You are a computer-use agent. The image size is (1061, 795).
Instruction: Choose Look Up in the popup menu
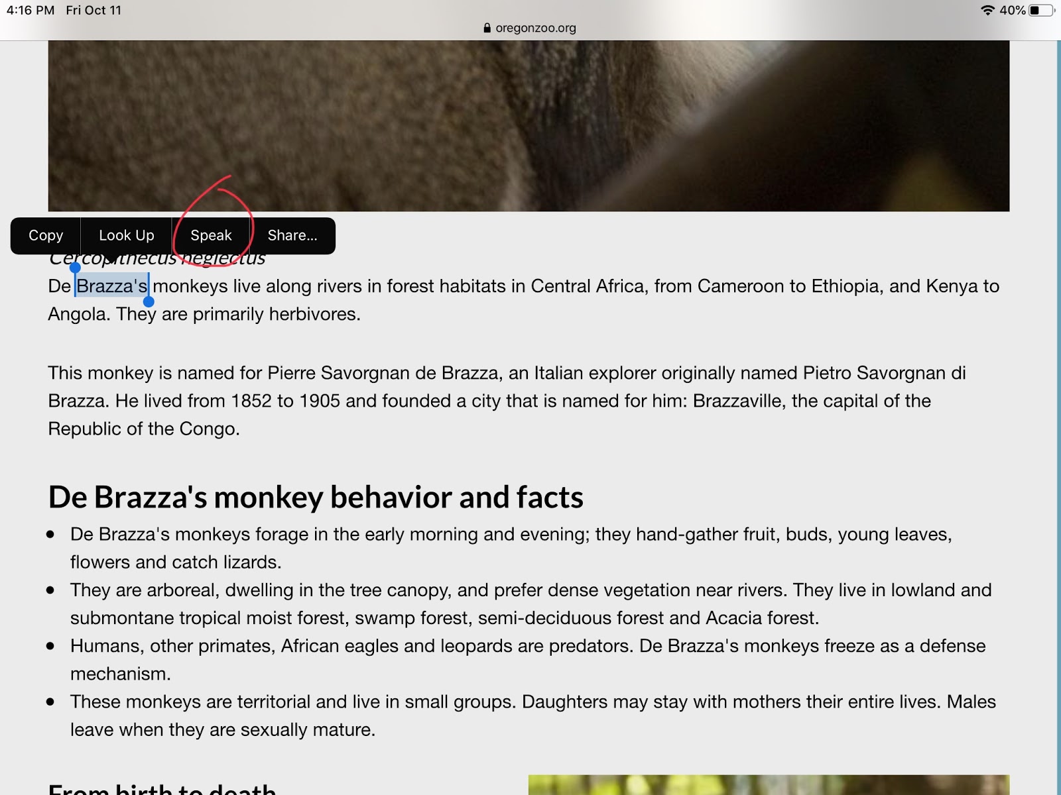pyautogui.click(x=126, y=235)
